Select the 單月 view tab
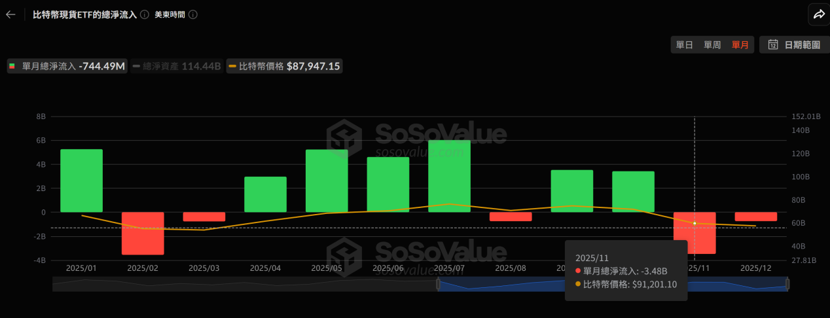Image resolution: width=830 pixels, height=318 pixels. (740, 44)
